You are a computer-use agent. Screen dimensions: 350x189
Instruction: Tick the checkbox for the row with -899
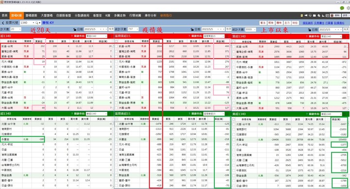pos(116,139)
